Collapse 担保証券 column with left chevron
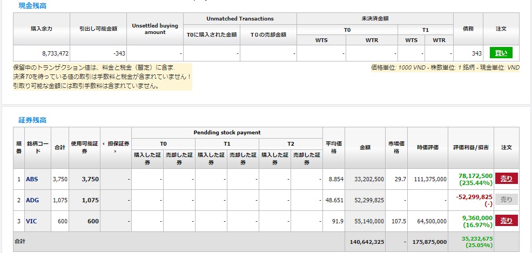This screenshot has width=532, height=253. (x=104, y=143)
